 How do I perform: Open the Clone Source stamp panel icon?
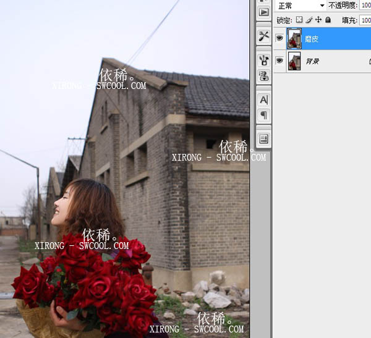tap(264, 76)
